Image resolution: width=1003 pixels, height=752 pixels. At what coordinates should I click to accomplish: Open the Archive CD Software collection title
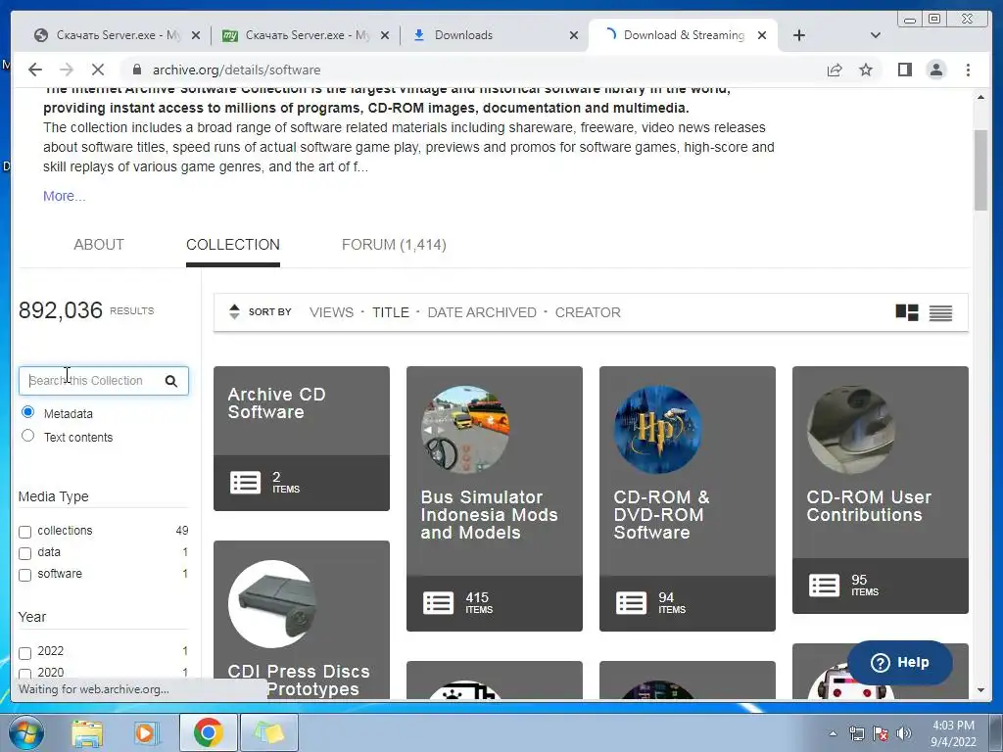point(276,403)
